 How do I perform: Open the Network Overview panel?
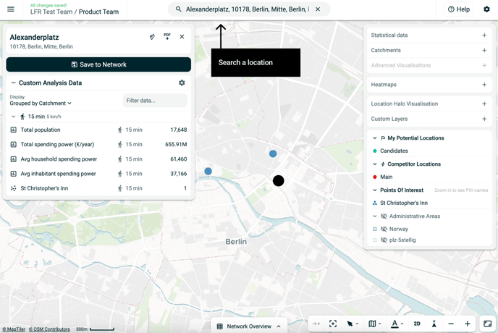click(249, 326)
